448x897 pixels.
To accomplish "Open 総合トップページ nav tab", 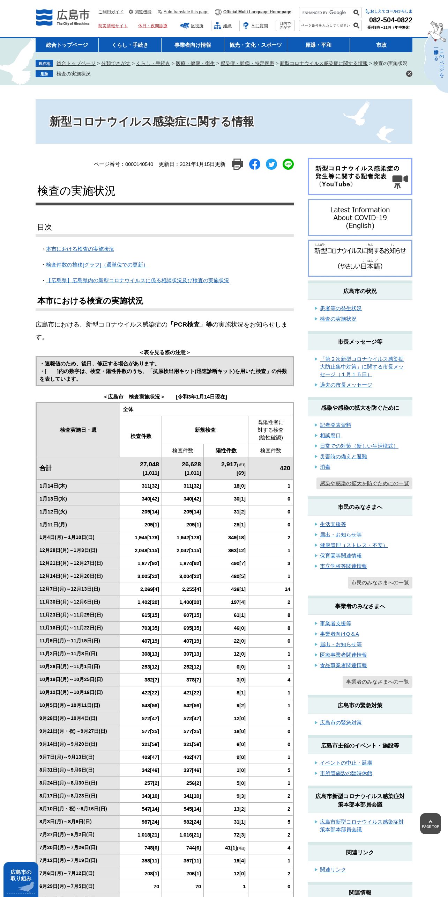I will 67,45.
